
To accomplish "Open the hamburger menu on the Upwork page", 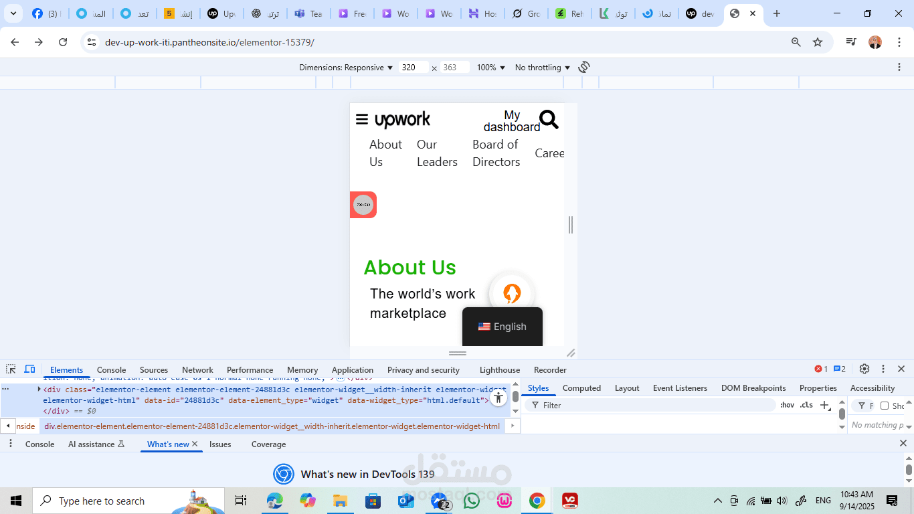I will click(x=362, y=119).
